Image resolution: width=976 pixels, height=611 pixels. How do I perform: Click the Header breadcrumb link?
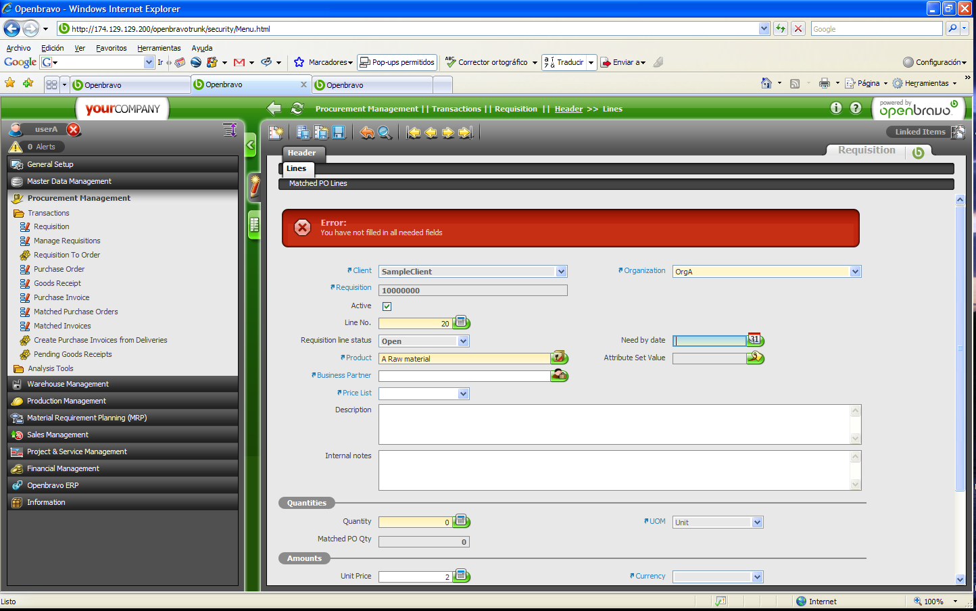click(568, 109)
